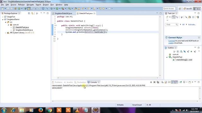
Task: Click the Connect link in Mylyn panel
Action: [x=172, y=41]
